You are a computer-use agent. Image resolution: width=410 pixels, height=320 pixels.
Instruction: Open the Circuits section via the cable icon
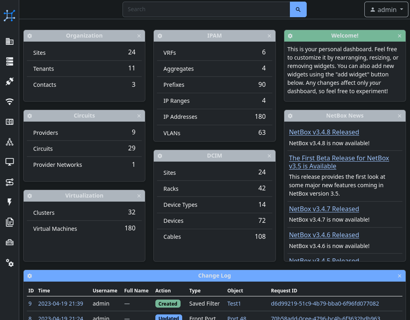click(x=10, y=182)
